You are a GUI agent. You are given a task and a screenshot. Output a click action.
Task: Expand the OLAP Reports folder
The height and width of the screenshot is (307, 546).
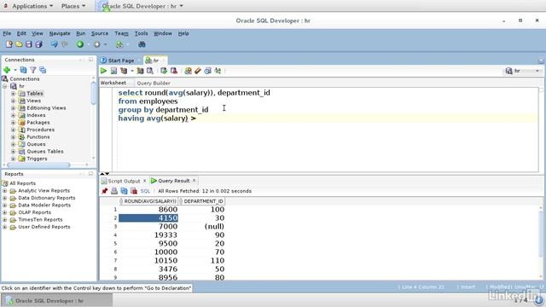pos(5,212)
